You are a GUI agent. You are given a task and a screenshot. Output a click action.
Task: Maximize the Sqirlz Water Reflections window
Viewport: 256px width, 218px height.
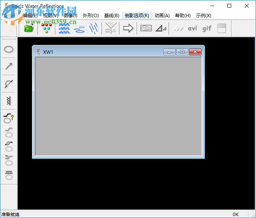[x=229, y=6]
